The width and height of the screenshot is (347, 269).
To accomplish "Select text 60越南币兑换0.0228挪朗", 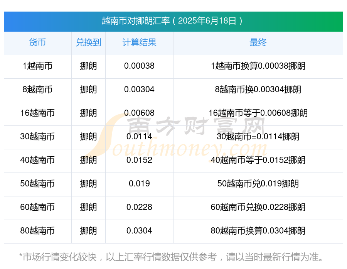I will [258, 207].
